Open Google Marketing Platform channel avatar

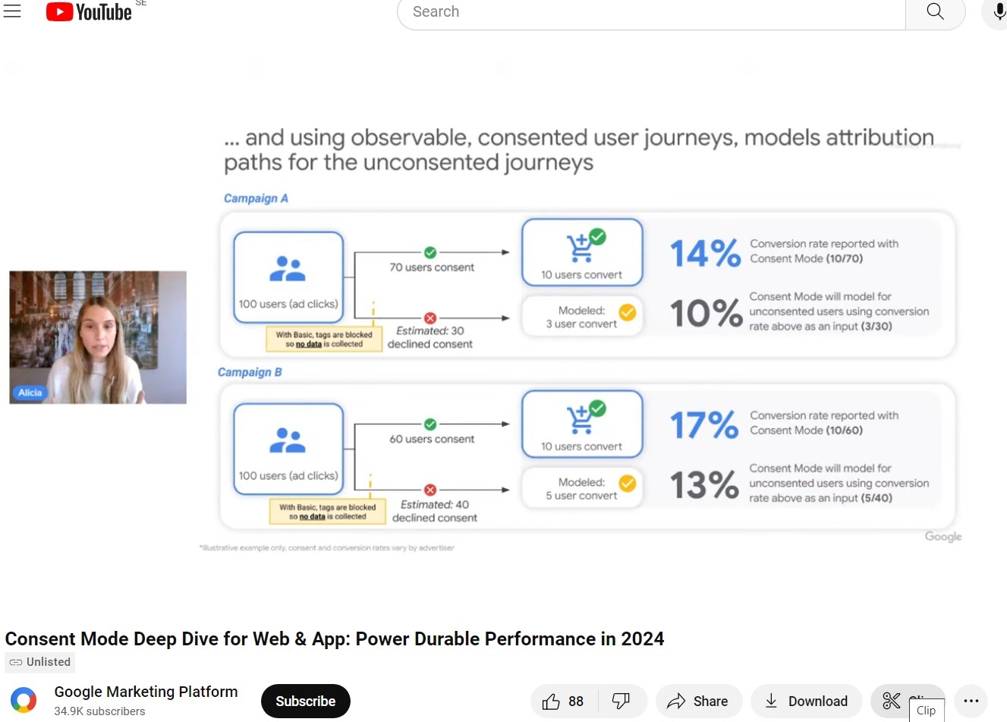(x=24, y=700)
